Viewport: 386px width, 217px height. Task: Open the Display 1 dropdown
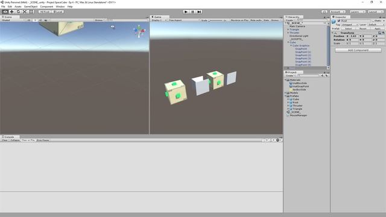159,20
